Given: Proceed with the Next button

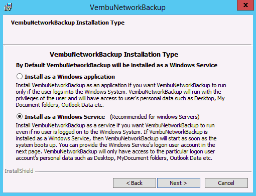Looking at the screenshot, I should pyautogui.click(x=179, y=183).
